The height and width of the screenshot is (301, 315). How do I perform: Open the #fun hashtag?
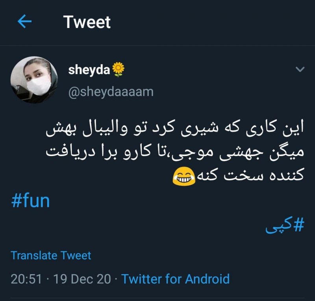(31, 201)
